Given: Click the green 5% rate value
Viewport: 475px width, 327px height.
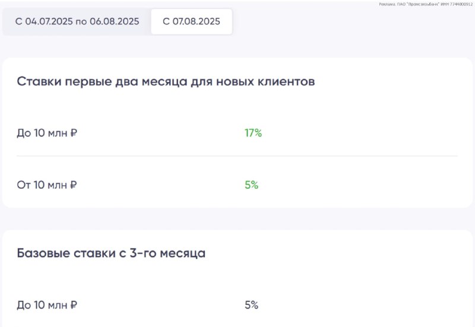Looking at the screenshot, I should click(251, 185).
